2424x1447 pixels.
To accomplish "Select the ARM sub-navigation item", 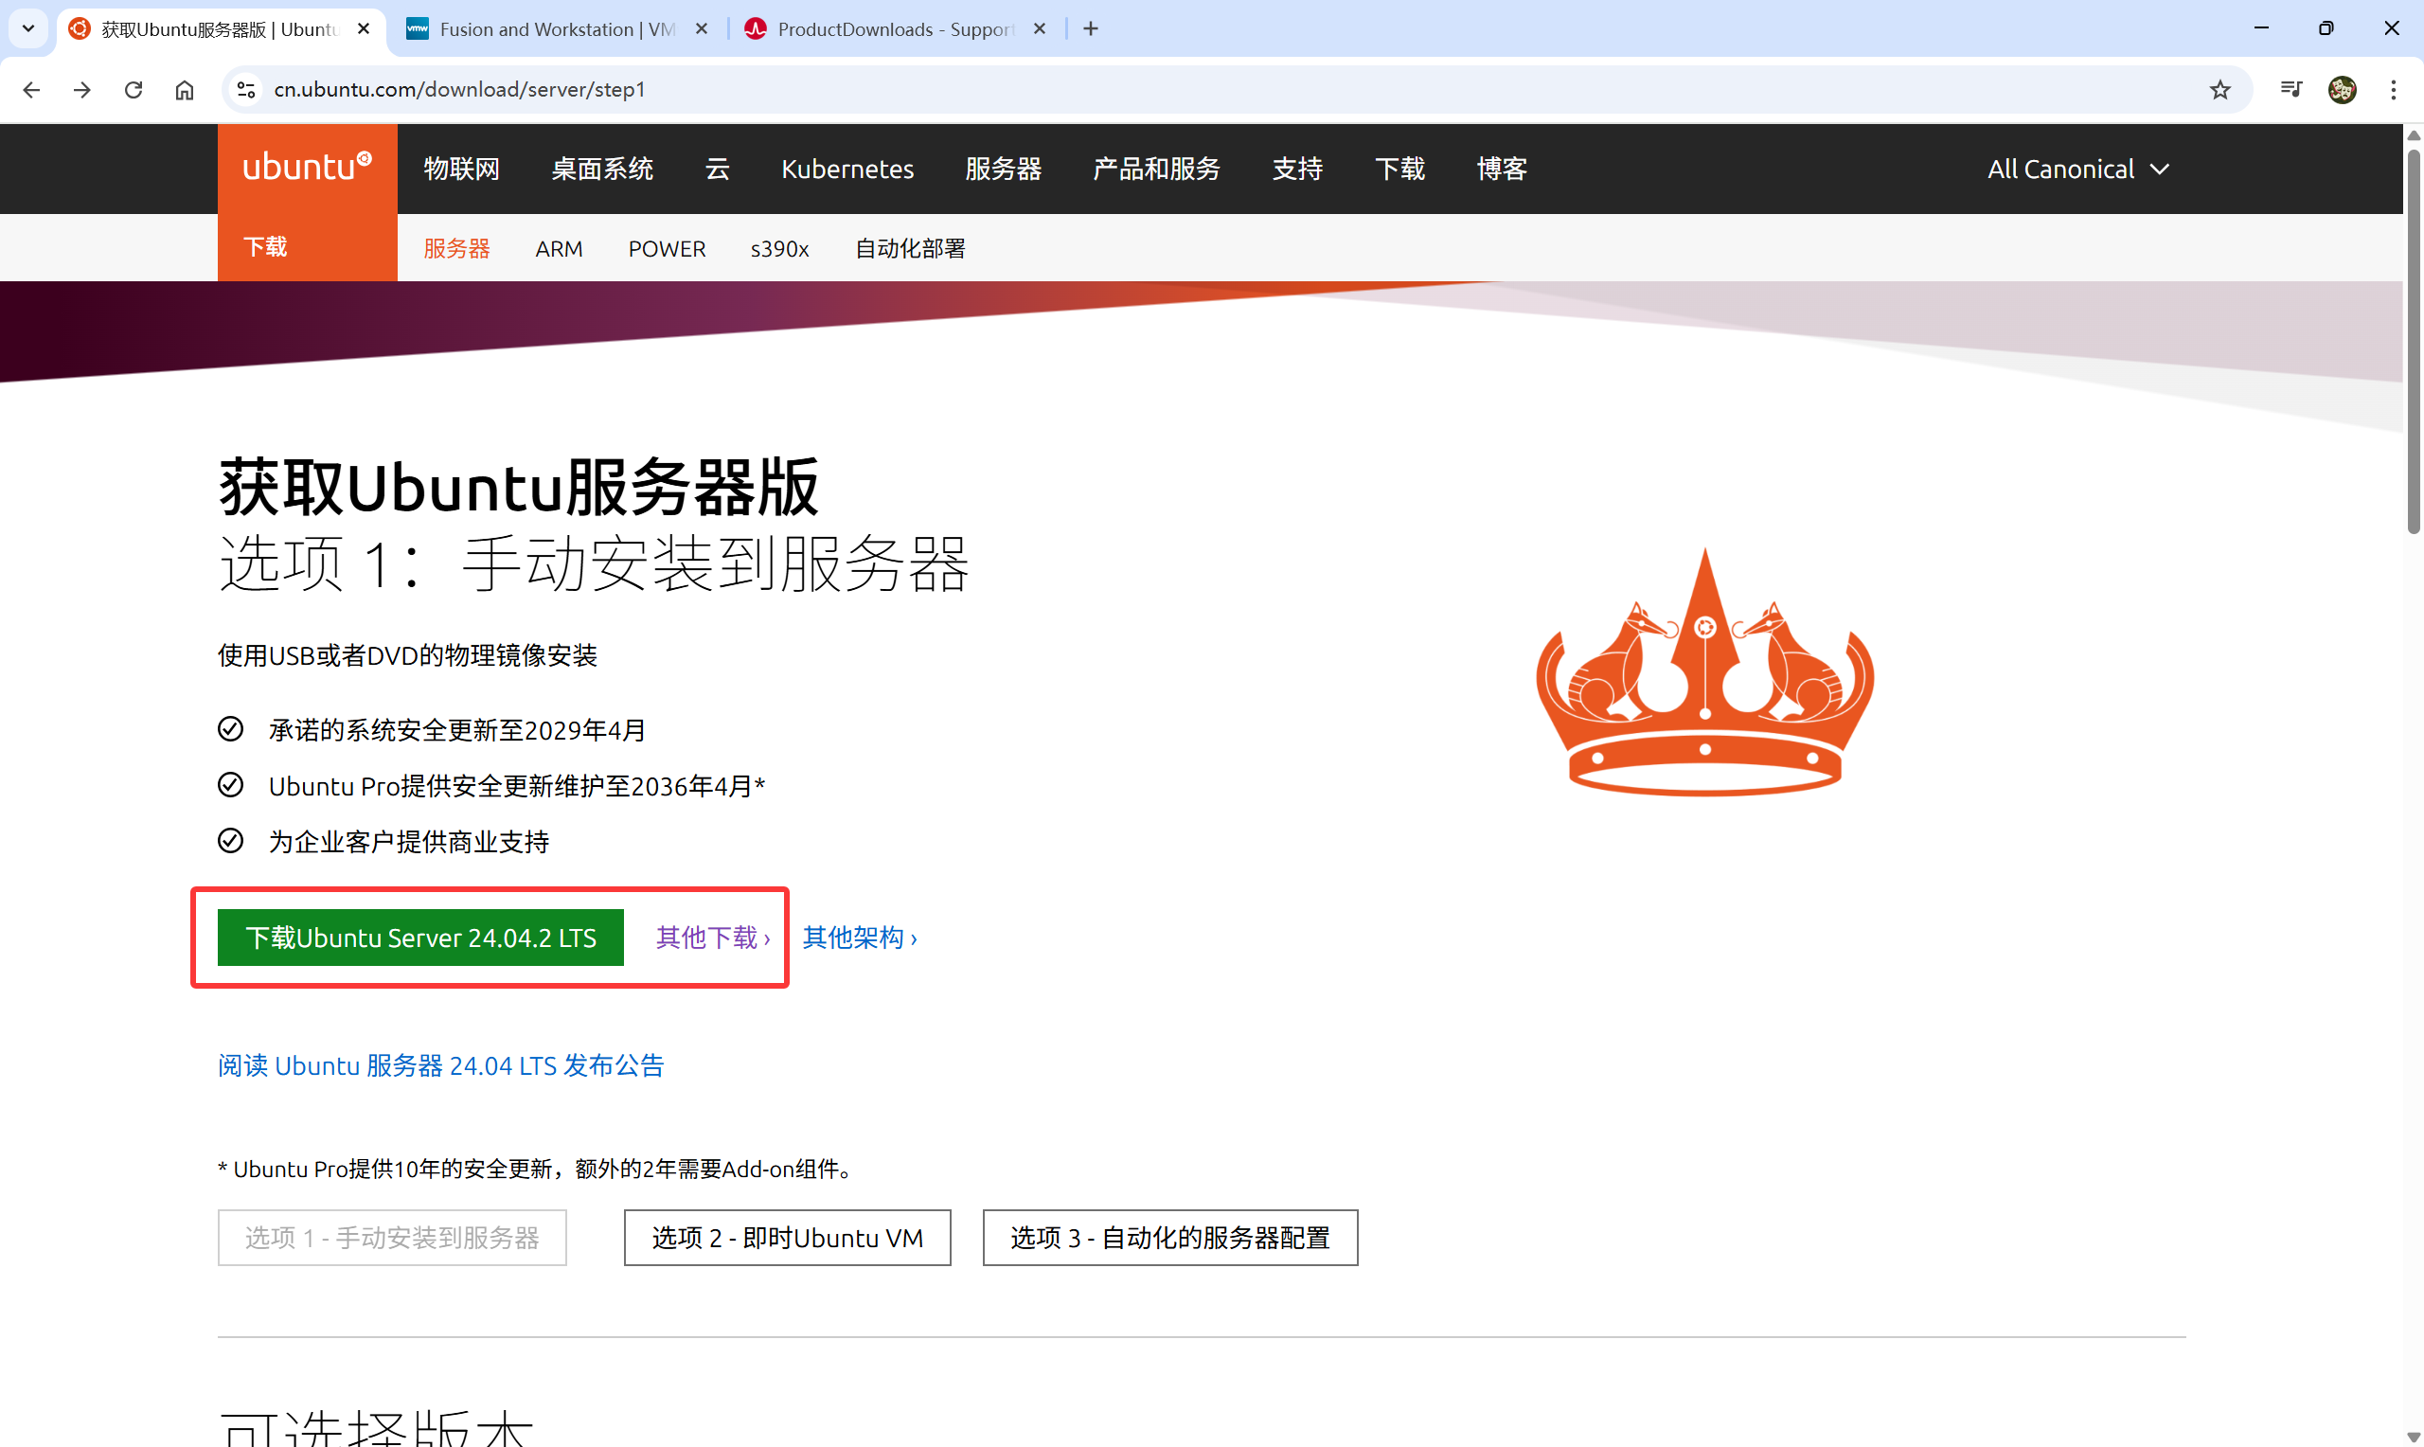I will pyautogui.click(x=558, y=249).
